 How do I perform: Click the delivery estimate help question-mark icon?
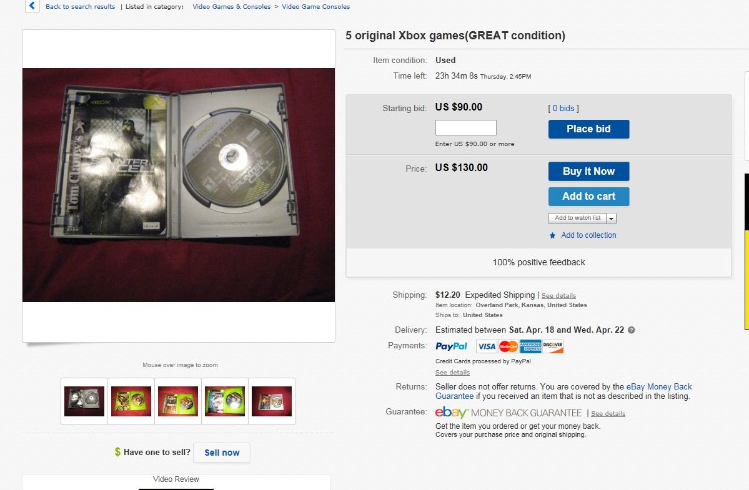631,330
